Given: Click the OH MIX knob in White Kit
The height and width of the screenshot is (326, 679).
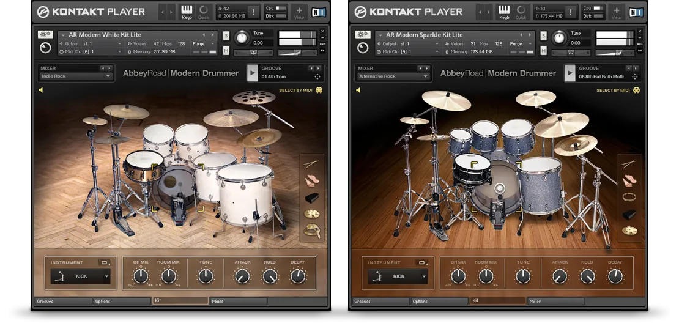Looking at the screenshot, I should (x=141, y=276).
